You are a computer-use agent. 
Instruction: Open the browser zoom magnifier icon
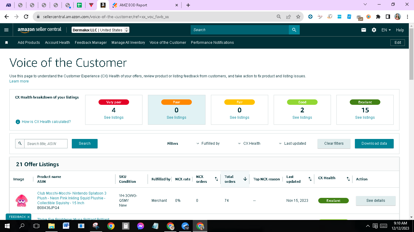(279, 17)
